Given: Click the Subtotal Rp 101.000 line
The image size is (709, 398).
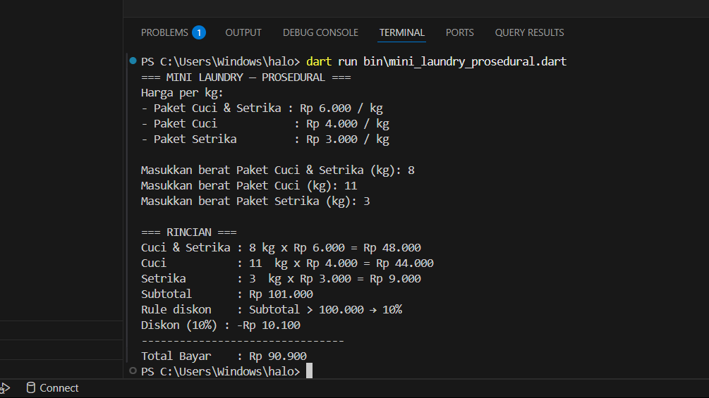Looking at the screenshot, I should [226, 294].
